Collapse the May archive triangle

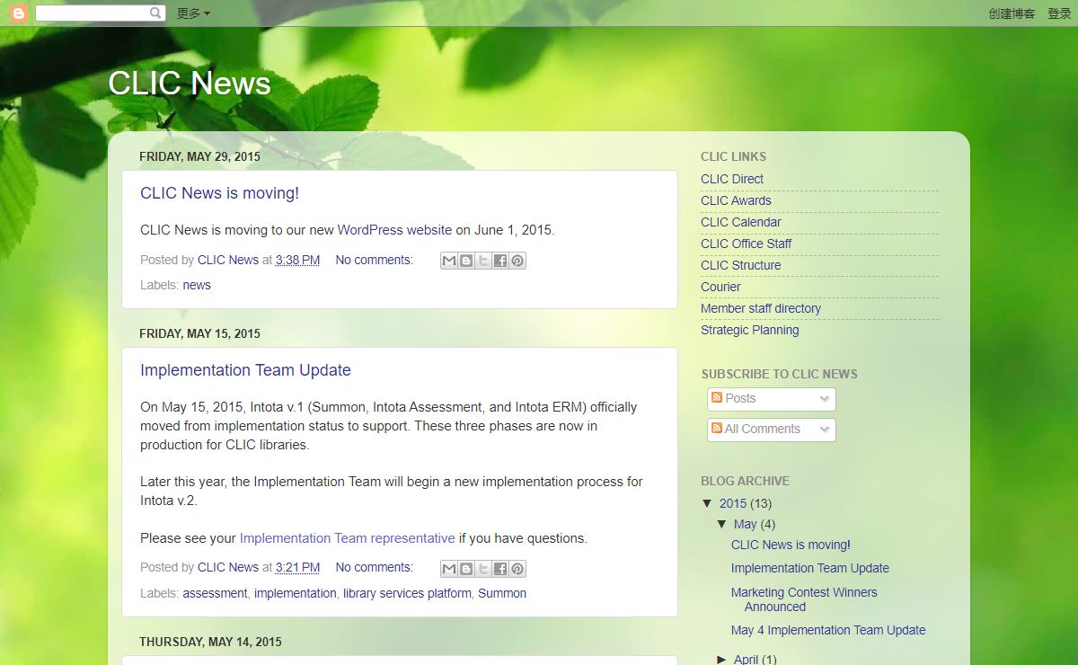[x=721, y=524]
